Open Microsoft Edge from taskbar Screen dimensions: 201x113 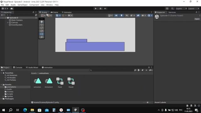click(25, 110)
